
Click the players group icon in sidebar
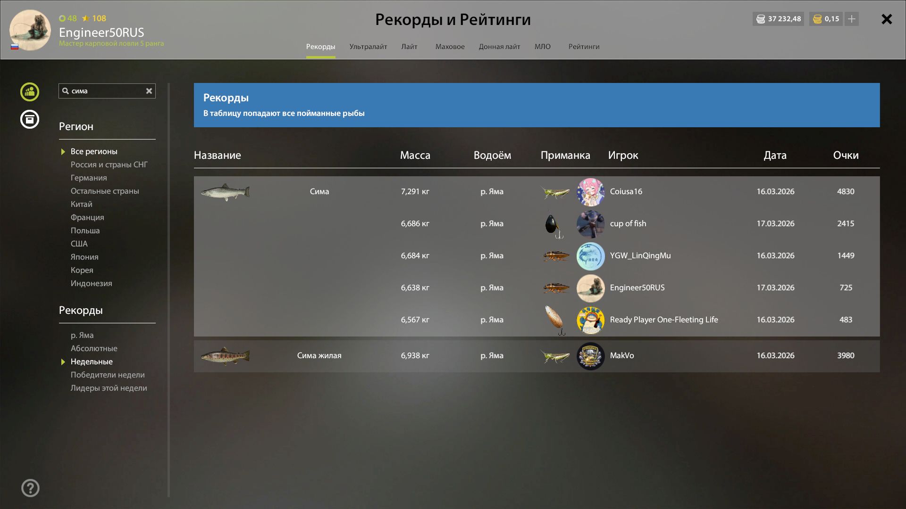click(x=30, y=92)
